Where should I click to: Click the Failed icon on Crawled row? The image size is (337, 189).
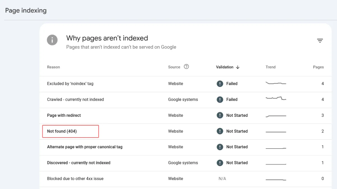[x=220, y=99]
